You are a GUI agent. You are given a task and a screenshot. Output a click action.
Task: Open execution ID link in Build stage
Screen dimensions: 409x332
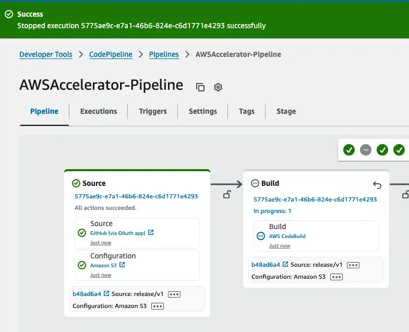315,199
